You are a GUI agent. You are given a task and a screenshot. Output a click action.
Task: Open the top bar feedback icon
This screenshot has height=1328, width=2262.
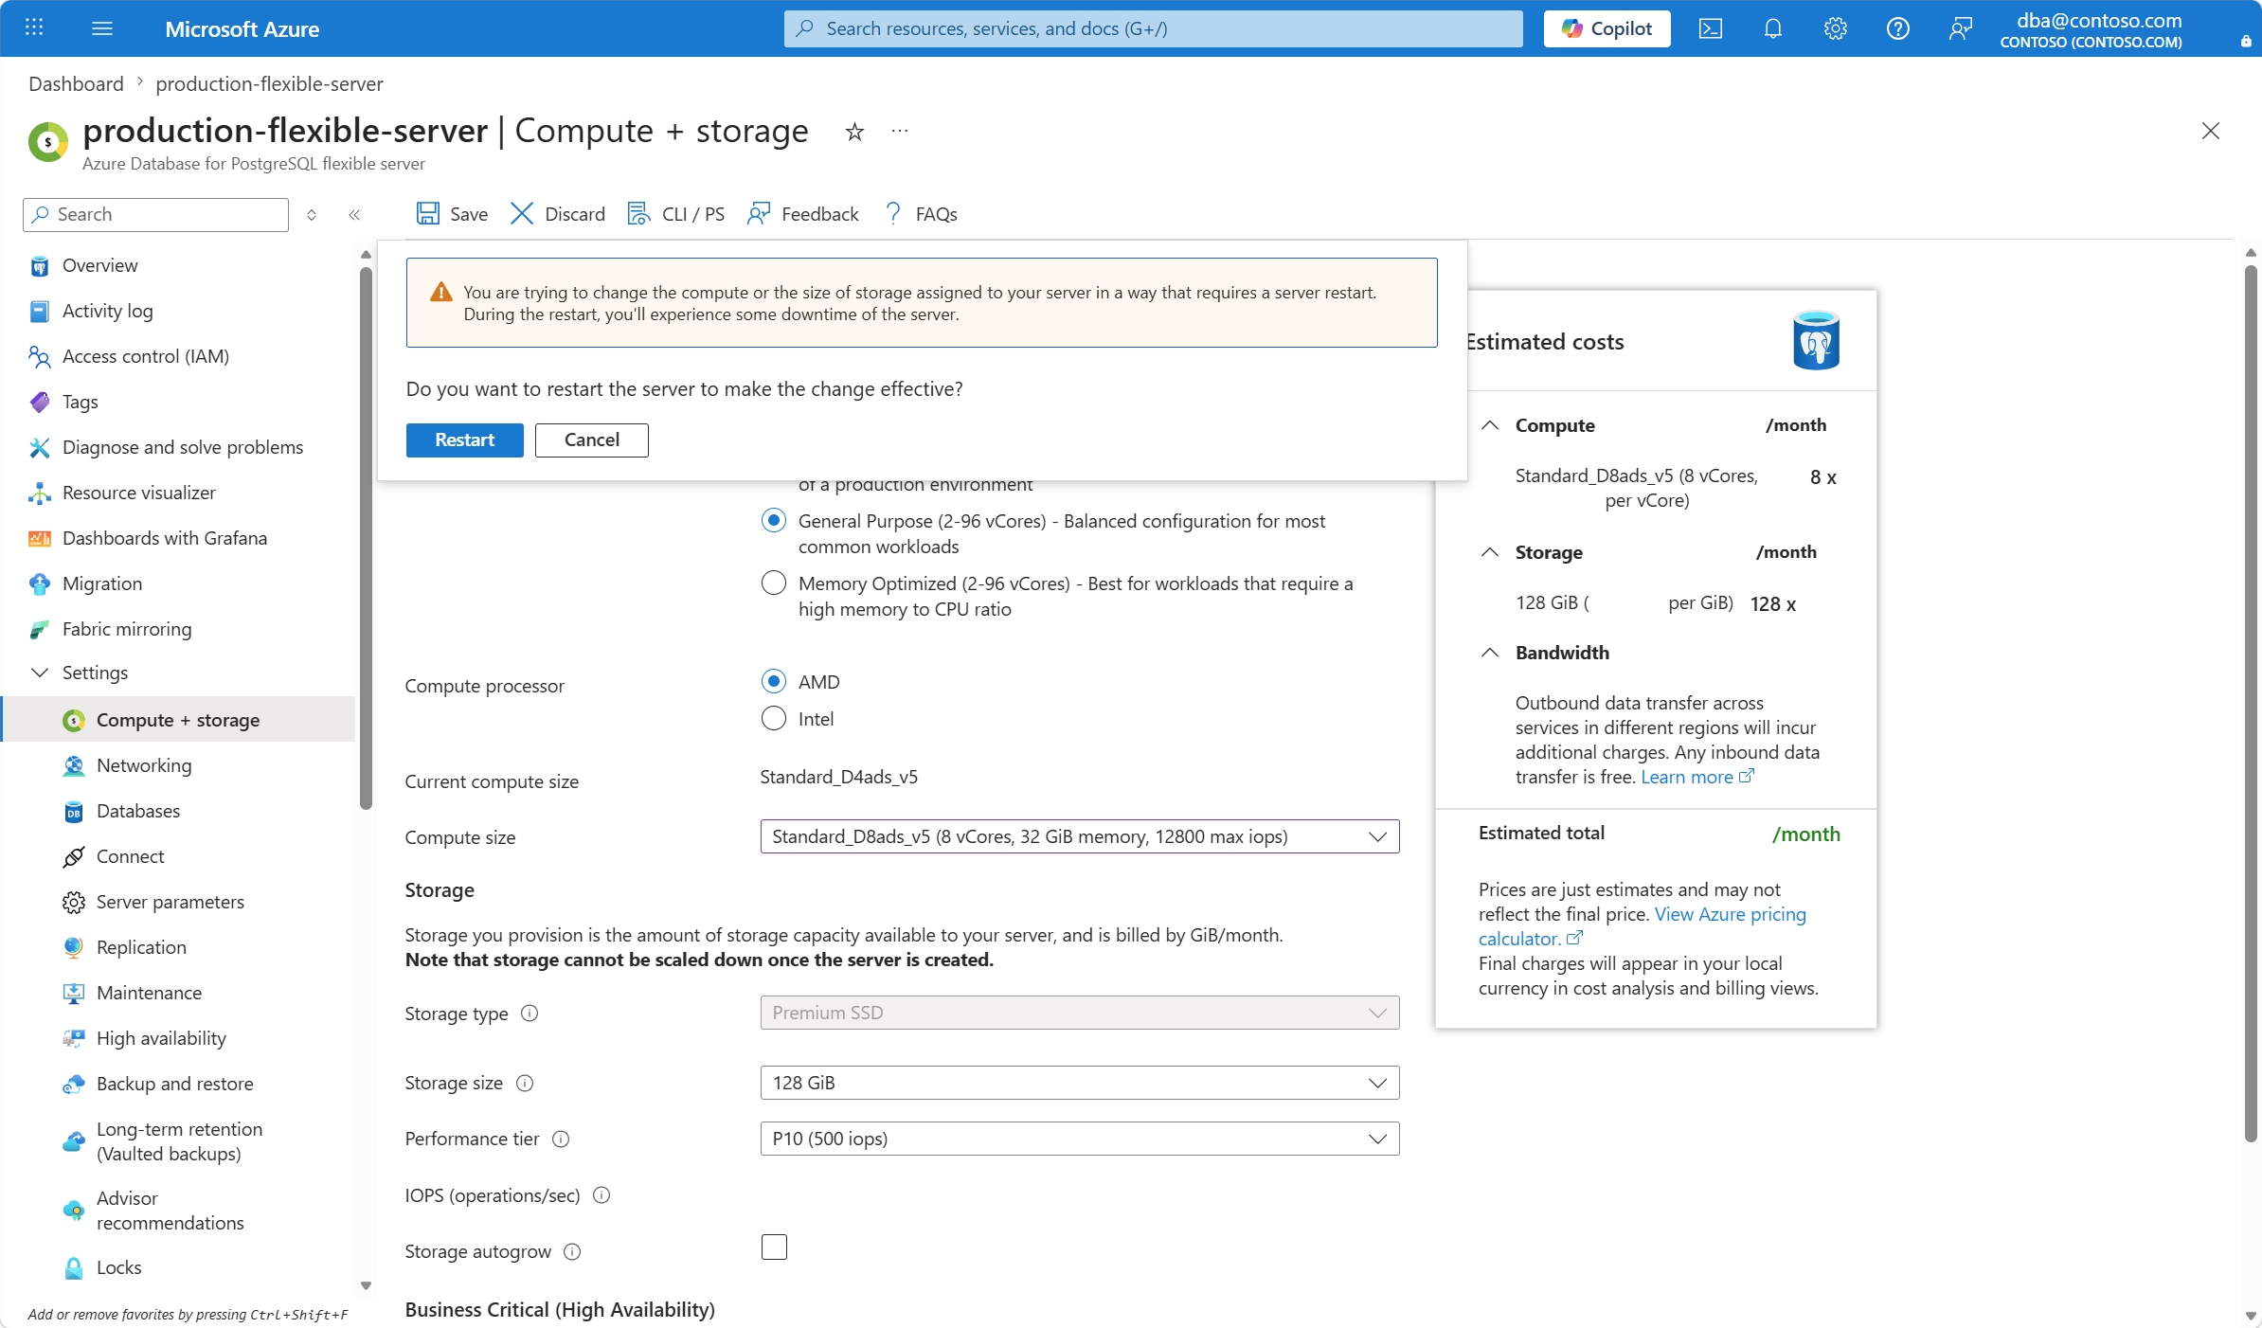(x=1961, y=28)
